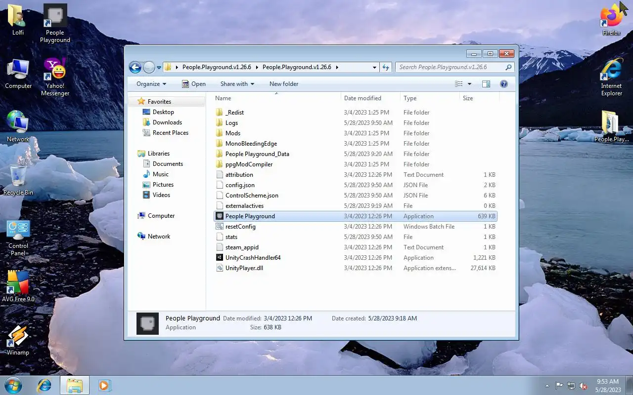Select the Internet Explorer desktop shortcut
Viewport: 633px width, 395px height.
tap(611, 78)
